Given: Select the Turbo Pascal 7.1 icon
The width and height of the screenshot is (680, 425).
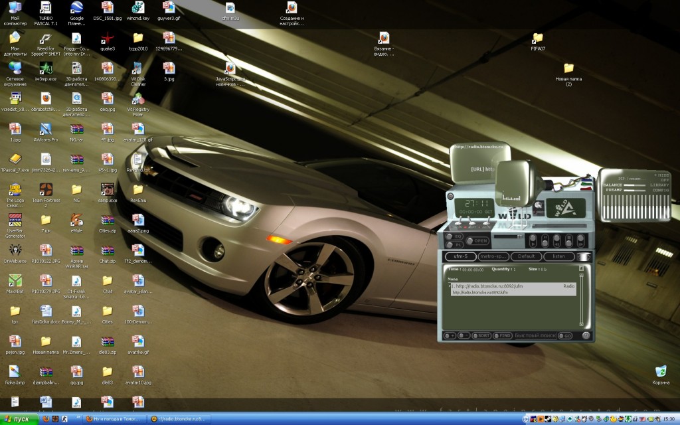Looking at the screenshot, I should (x=45, y=9).
